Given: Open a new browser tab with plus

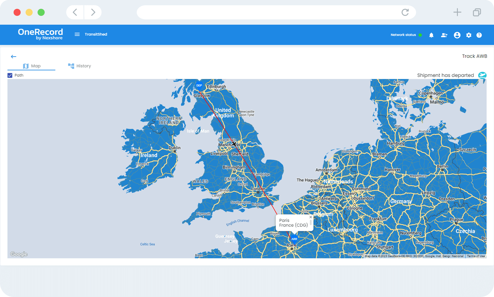Looking at the screenshot, I should pyautogui.click(x=457, y=12).
